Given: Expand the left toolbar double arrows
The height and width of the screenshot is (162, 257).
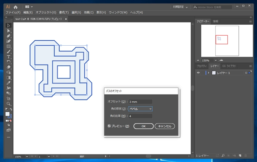Looking at the screenshot, I should coord(6,17).
